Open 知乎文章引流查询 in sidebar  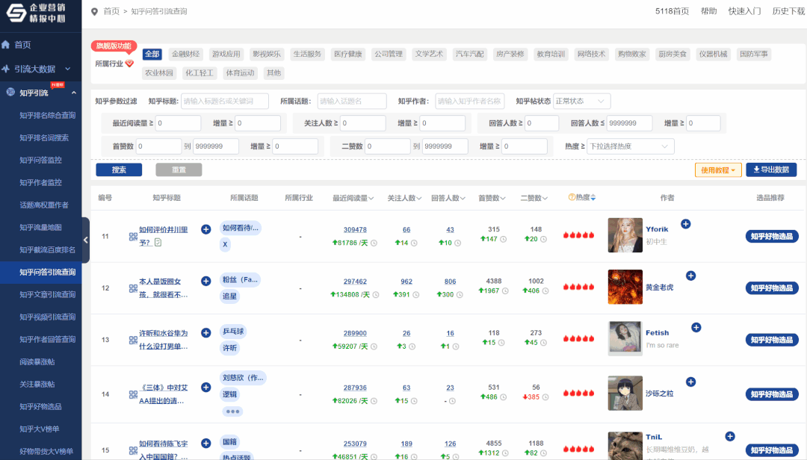[x=47, y=294]
